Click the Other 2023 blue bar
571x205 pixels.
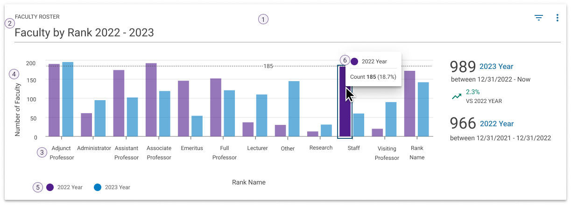[294, 109]
